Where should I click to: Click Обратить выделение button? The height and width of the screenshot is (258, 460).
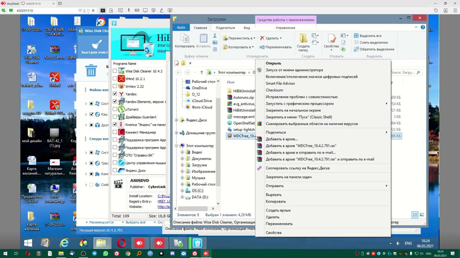click(x=374, y=49)
